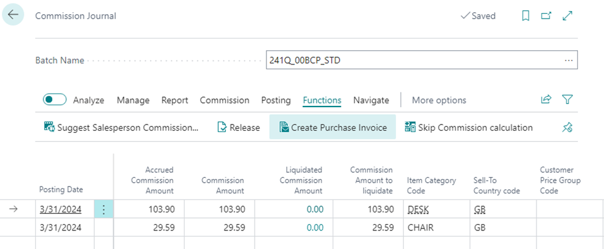
Task: Open row options for the DESK line
Action: click(103, 209)
